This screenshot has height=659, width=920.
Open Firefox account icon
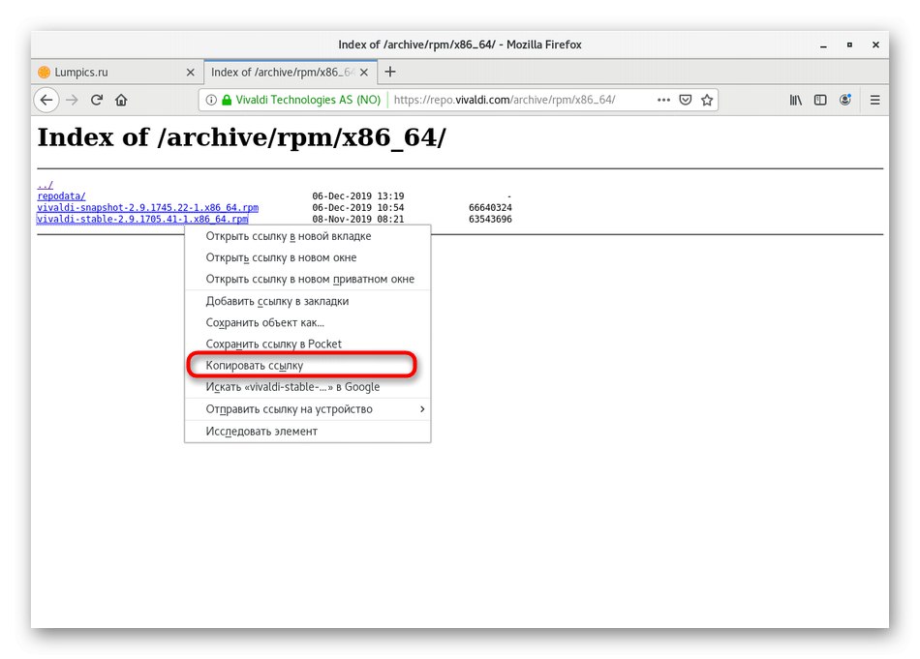click(x=844, y=101)
